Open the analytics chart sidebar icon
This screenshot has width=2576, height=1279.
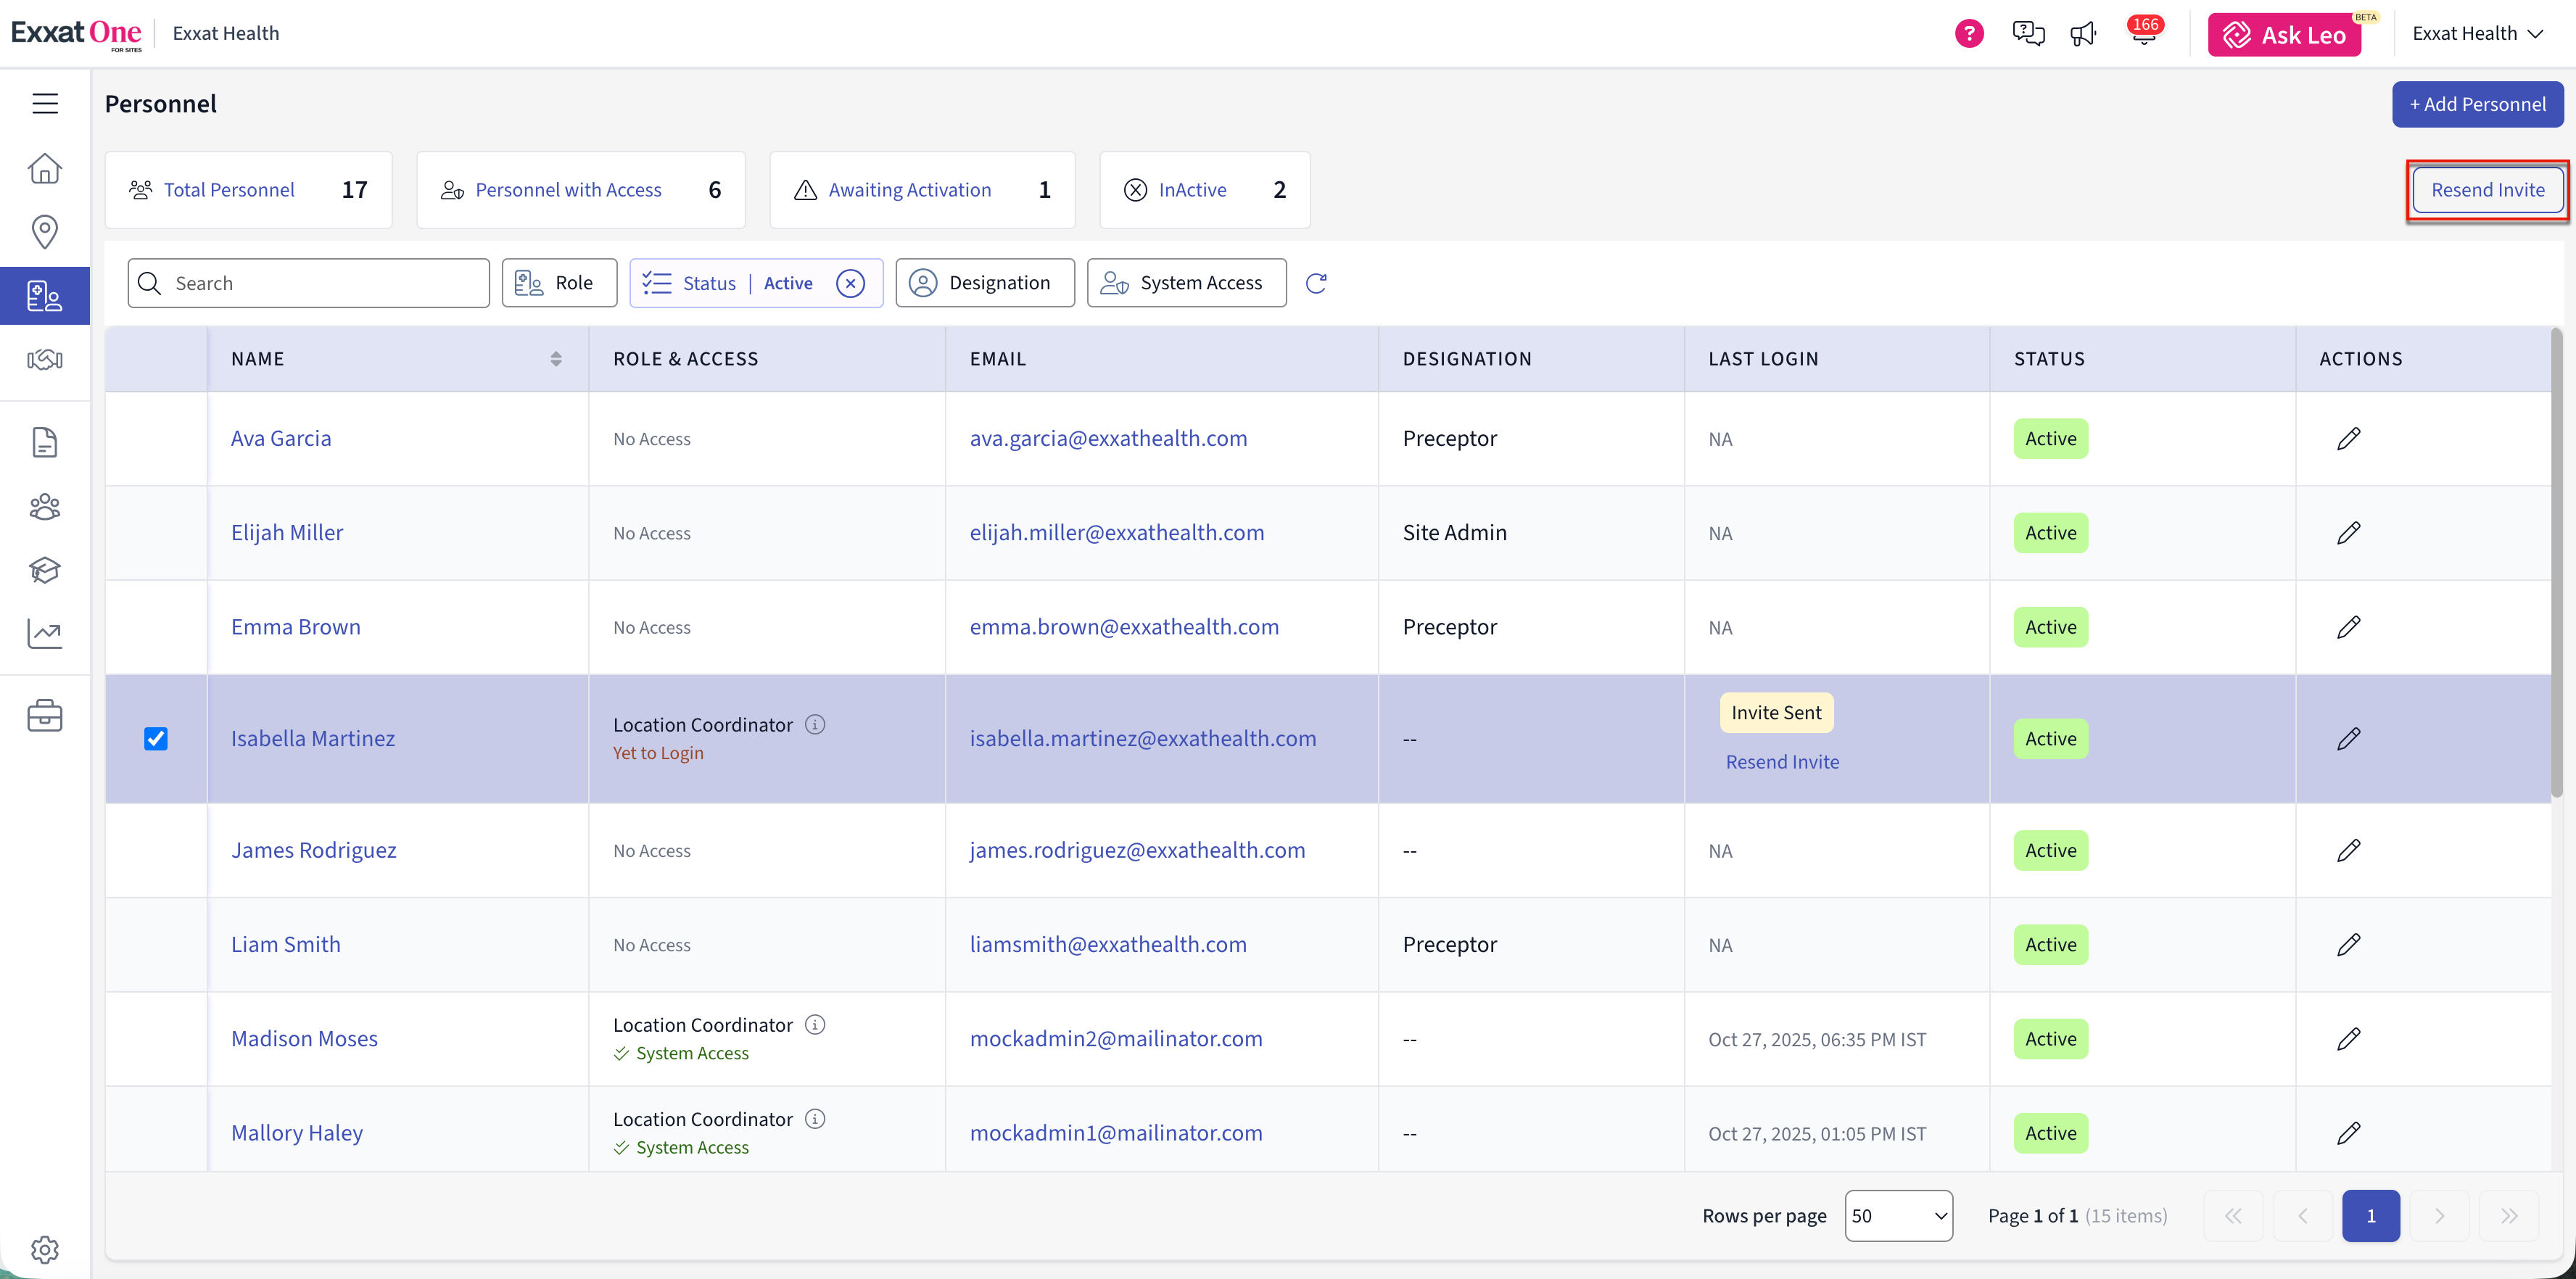pyautogui.click(x=45, y=633)
